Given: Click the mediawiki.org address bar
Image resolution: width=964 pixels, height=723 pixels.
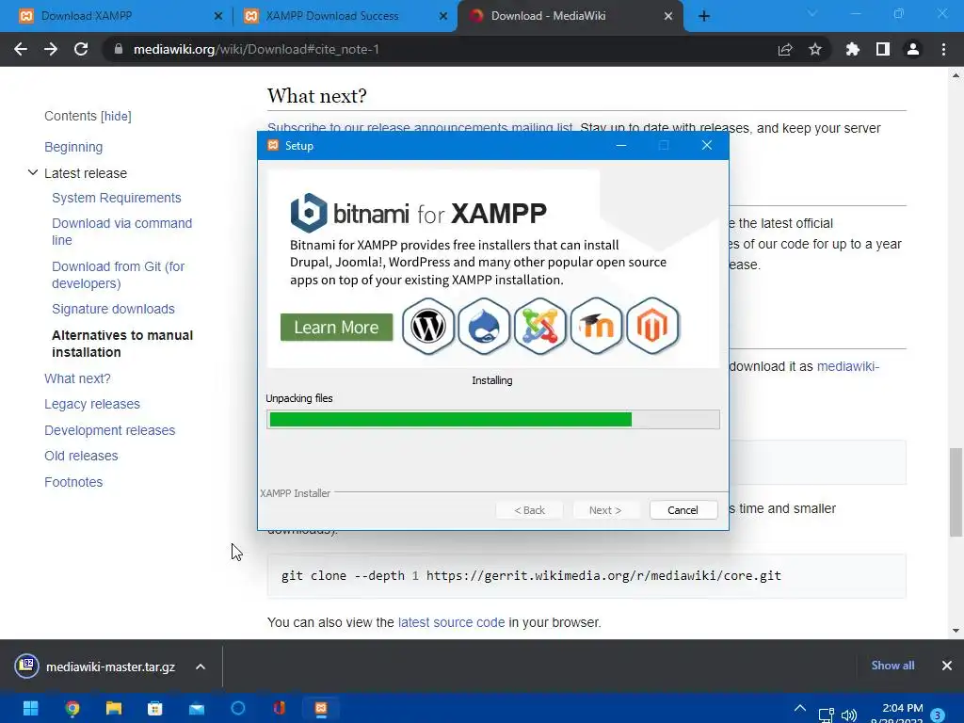Looking at the screenshot, I should tap(430, 49).
